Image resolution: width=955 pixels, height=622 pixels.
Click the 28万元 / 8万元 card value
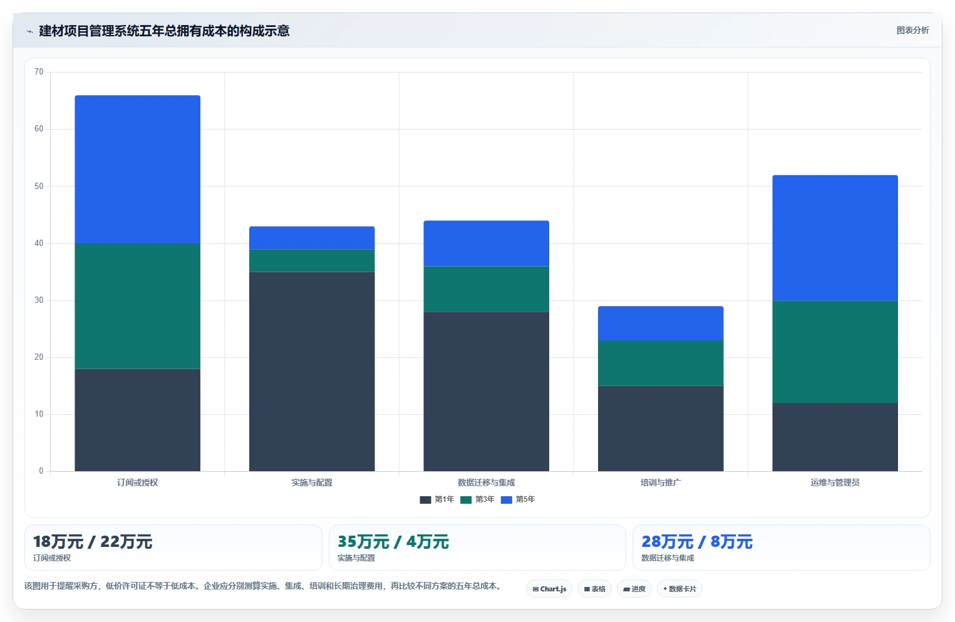point(697,542)
